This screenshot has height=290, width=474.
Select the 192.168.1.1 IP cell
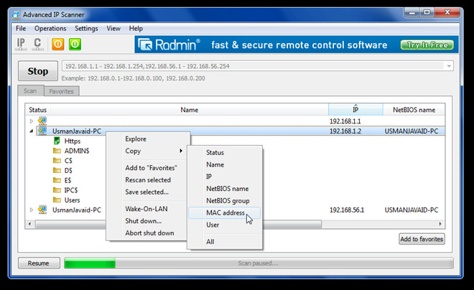[345, 121]
